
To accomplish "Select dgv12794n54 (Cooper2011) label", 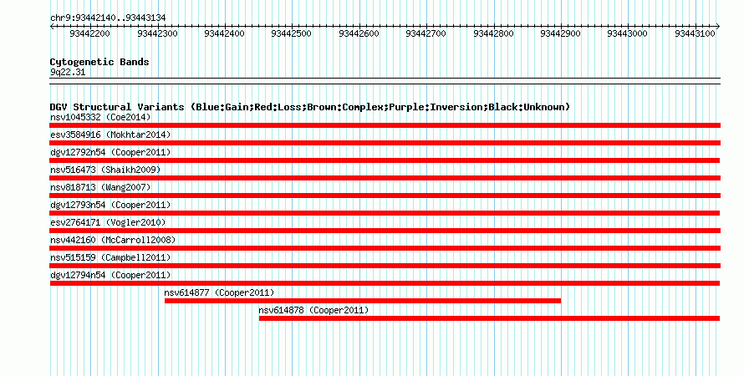I will [110, 275].
